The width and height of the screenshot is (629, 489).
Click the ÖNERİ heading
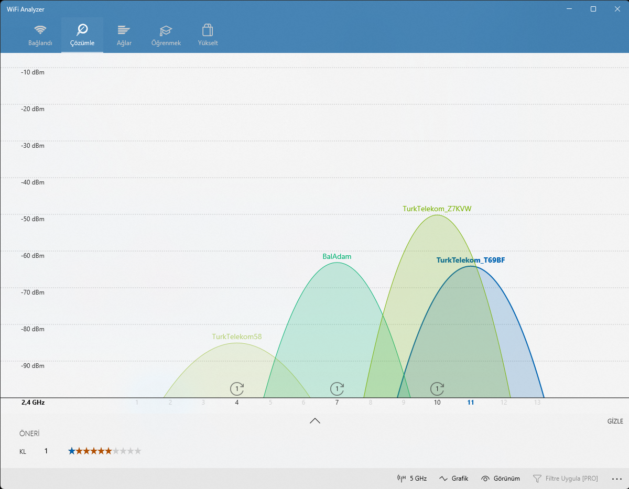click(29, 433)
